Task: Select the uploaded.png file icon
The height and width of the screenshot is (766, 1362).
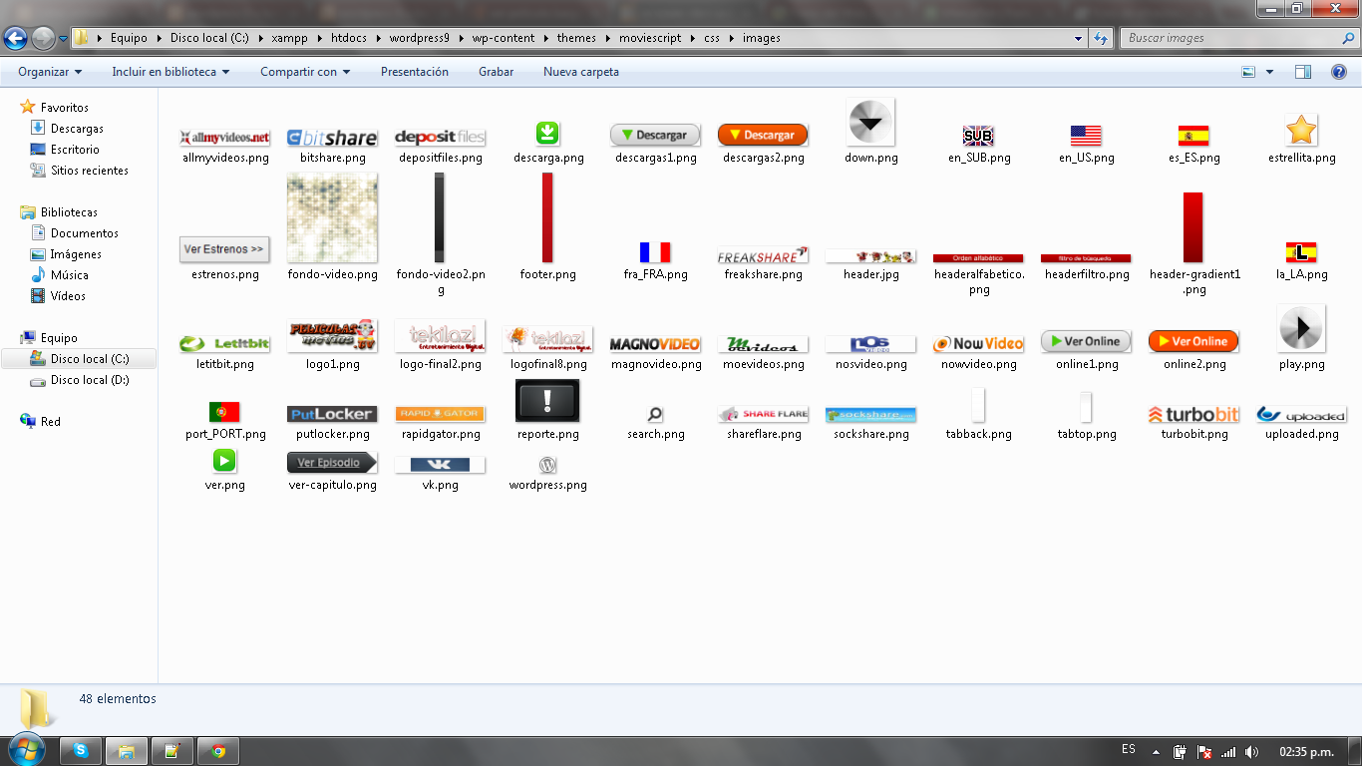Action: [1301, 415]
